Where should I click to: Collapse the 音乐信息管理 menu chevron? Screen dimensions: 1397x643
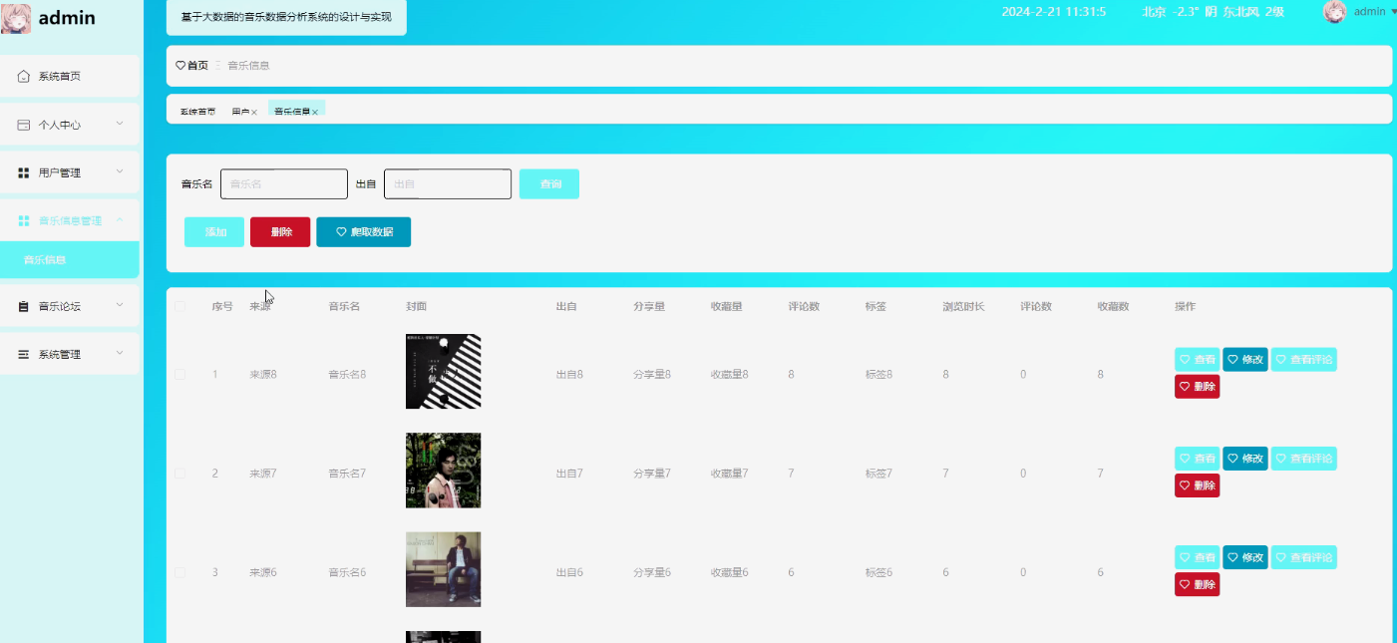click(x=120, y=219)
